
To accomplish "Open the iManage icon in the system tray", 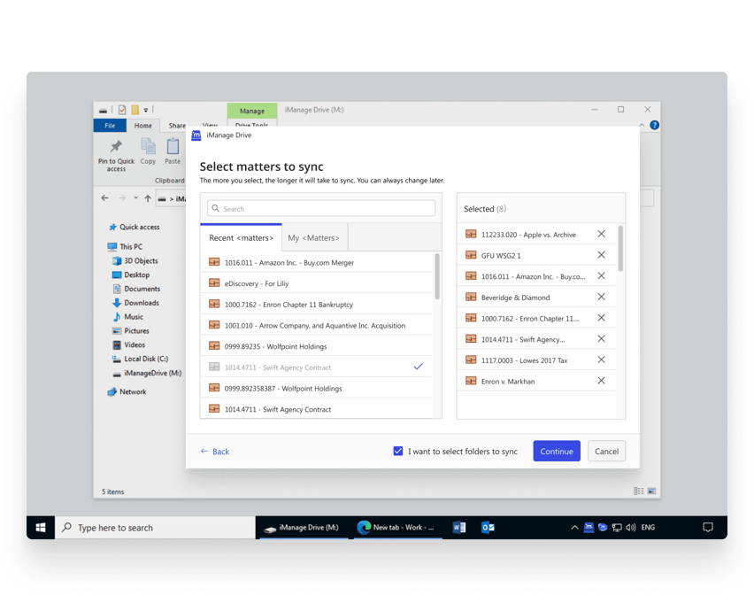I will click(x=588, y=527).
